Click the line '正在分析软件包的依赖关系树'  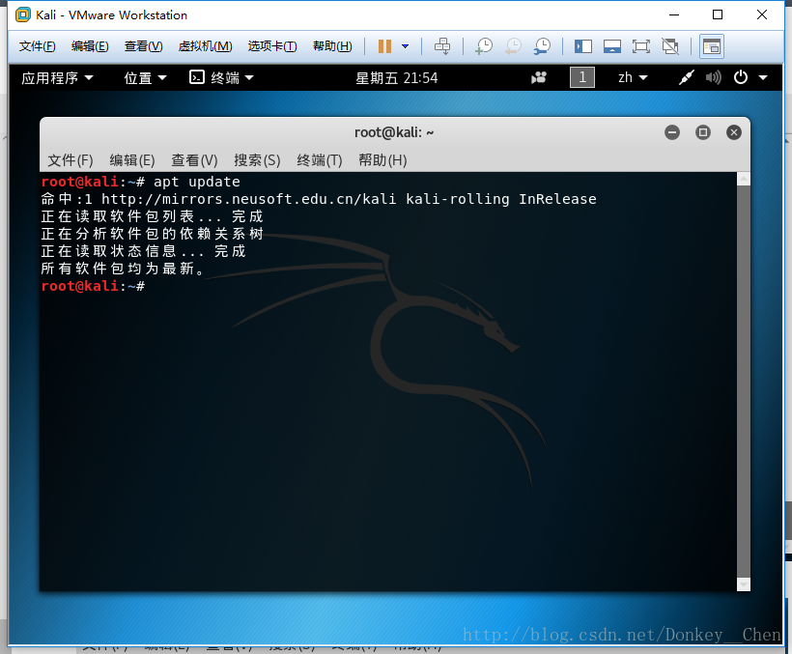coord(152,234)
